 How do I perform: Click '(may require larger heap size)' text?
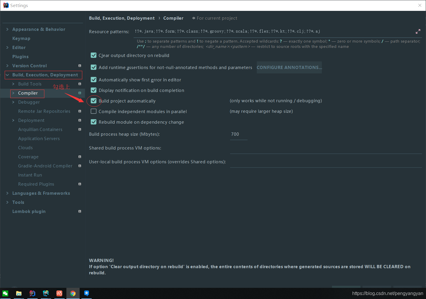(261, 111)
